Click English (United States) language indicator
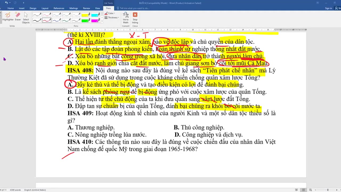Image resolution: width=341 pixels, height=192 pixels. tap(35, 190)
